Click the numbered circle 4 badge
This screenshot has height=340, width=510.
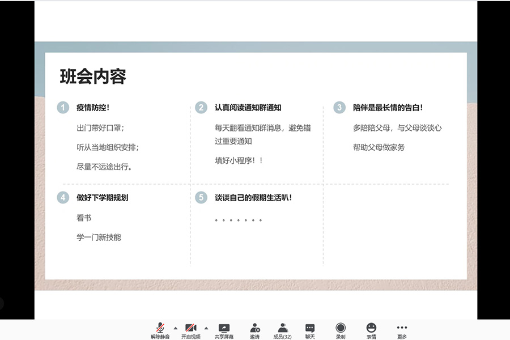(x=63, y=198)
